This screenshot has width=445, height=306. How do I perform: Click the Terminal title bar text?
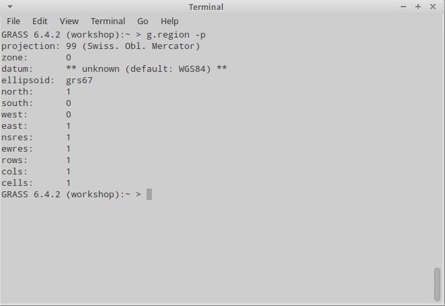point(206,7)
